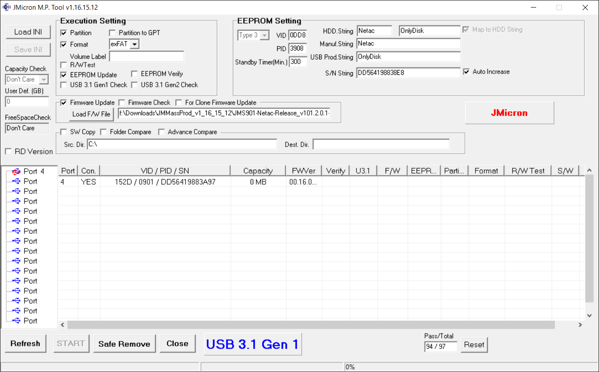Tick the Advance Compare checkbox
599x372 pixels.
click(x=162, y=132)
